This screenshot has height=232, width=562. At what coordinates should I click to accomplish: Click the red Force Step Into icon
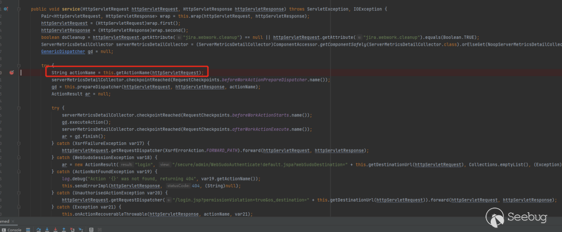pyautogui.click(x=55, y=229)
